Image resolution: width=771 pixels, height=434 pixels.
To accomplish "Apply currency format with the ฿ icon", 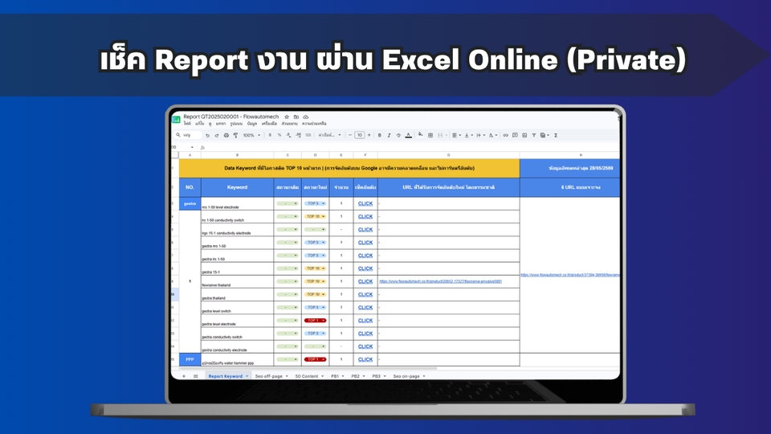I will point(270,135).
